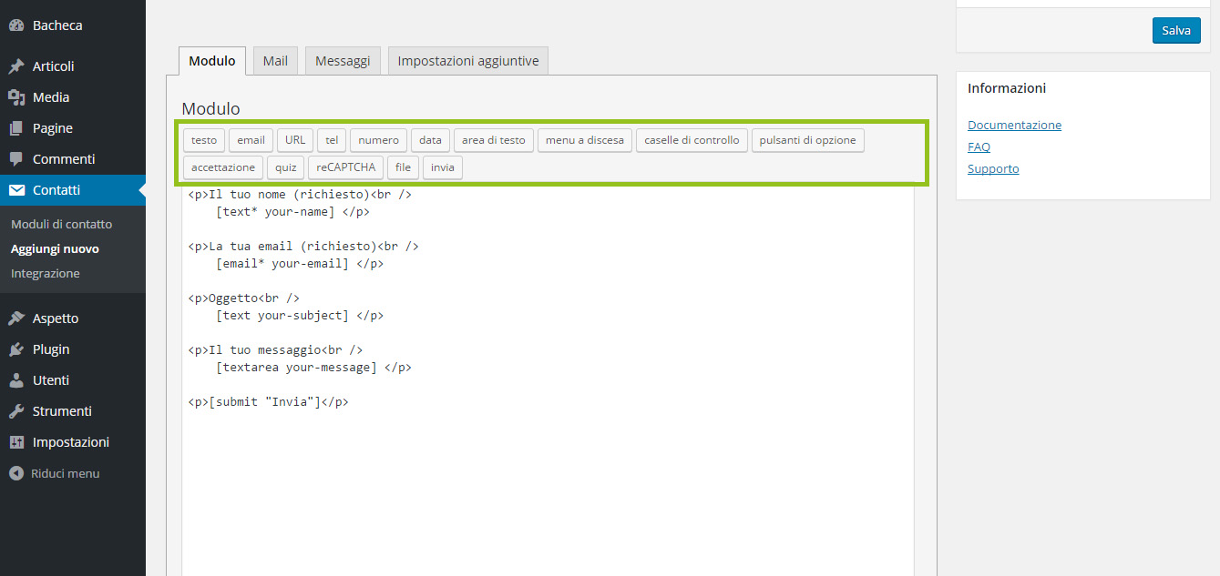The image size is (1220, 576).
Task: Open the Documentazione link
Action: click(1014, 125)
